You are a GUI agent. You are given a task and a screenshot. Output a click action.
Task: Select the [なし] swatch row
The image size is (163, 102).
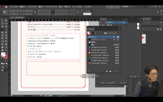click(x=104, y=37)
